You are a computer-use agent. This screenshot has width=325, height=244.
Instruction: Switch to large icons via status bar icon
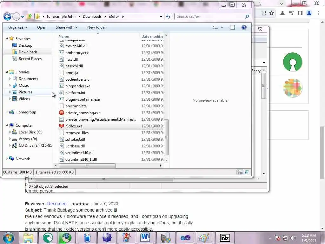247,172
